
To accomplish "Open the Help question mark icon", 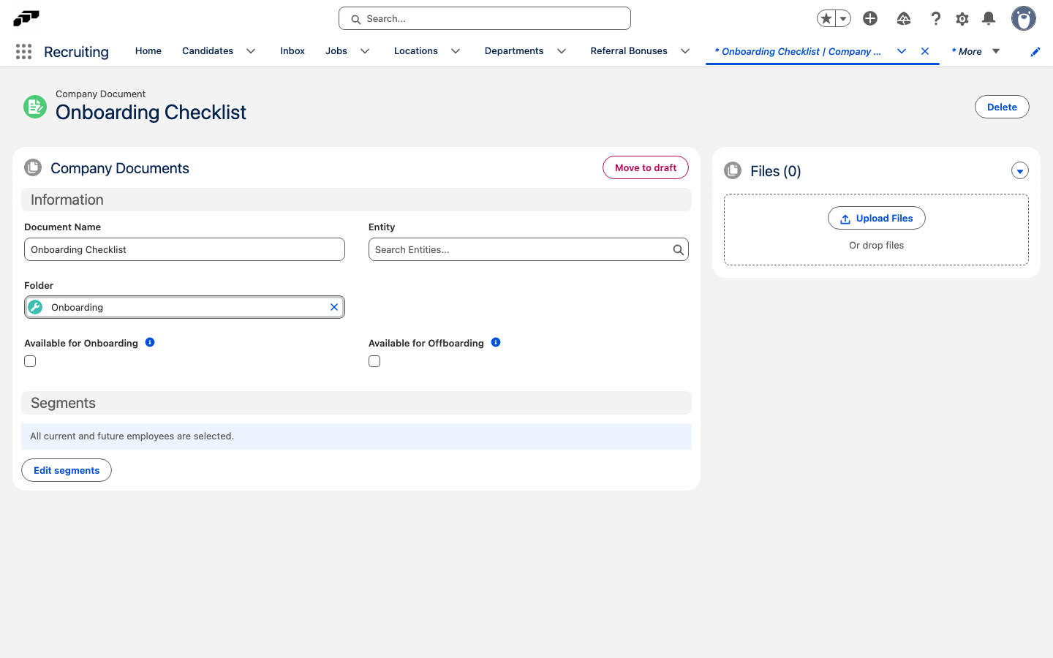I will point(935,18).
